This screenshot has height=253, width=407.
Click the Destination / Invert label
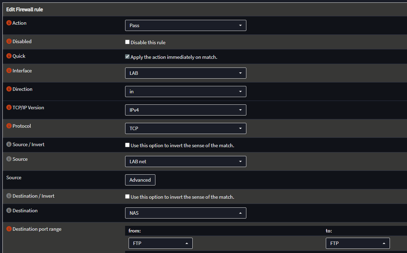click(33, 196)
